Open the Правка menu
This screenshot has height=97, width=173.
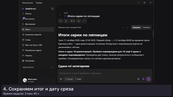coord(39,3)
